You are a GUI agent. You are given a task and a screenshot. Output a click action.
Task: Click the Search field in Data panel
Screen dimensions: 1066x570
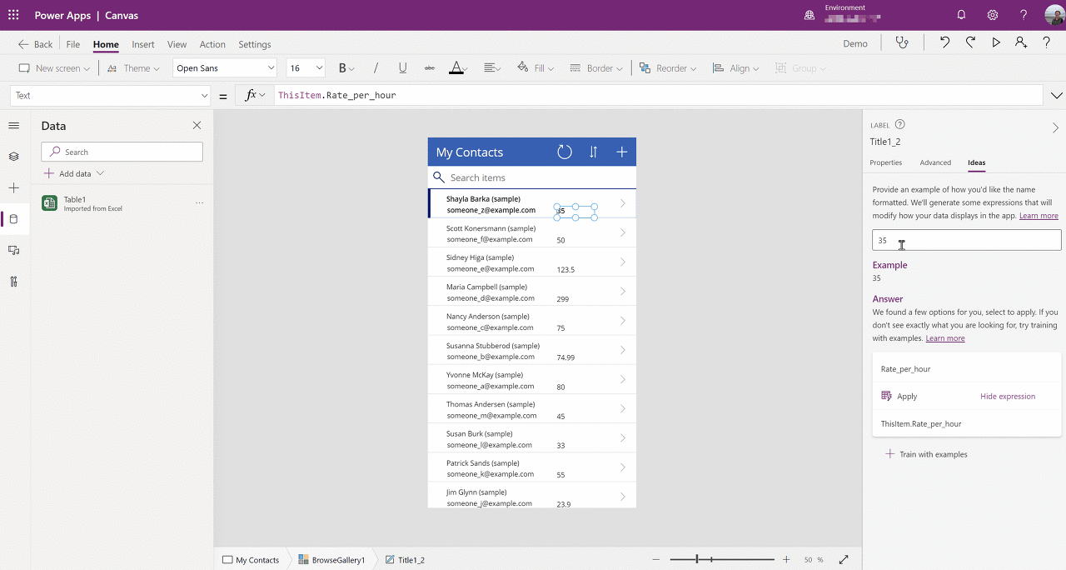pos(122,152)
